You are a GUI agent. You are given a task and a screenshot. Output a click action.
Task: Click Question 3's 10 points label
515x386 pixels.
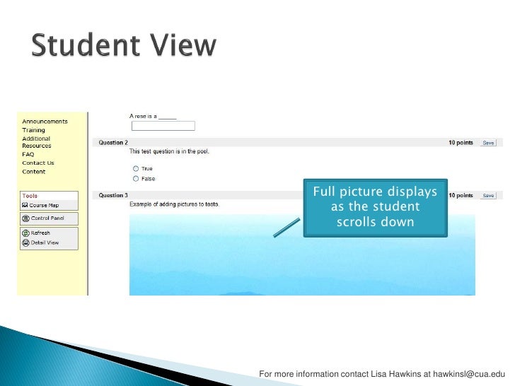(461, 195)
